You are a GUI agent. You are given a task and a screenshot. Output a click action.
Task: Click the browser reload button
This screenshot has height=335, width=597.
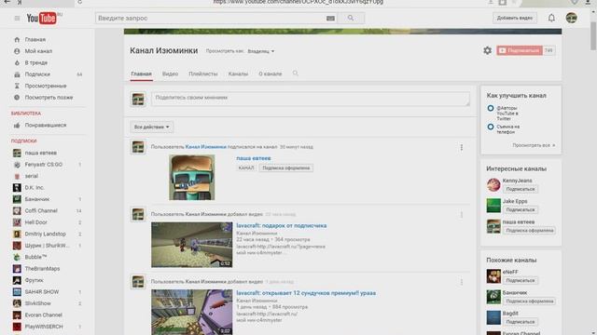[x=79, y=2]
